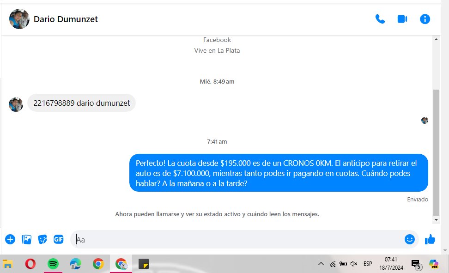Click sender avatar beside phone number message
This screenshot has height=273, width=449.
coord(16,104)
